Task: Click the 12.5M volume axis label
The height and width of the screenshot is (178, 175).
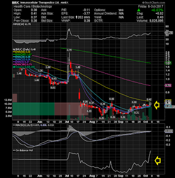Action: pyautogui.click(x=8, y=100)
